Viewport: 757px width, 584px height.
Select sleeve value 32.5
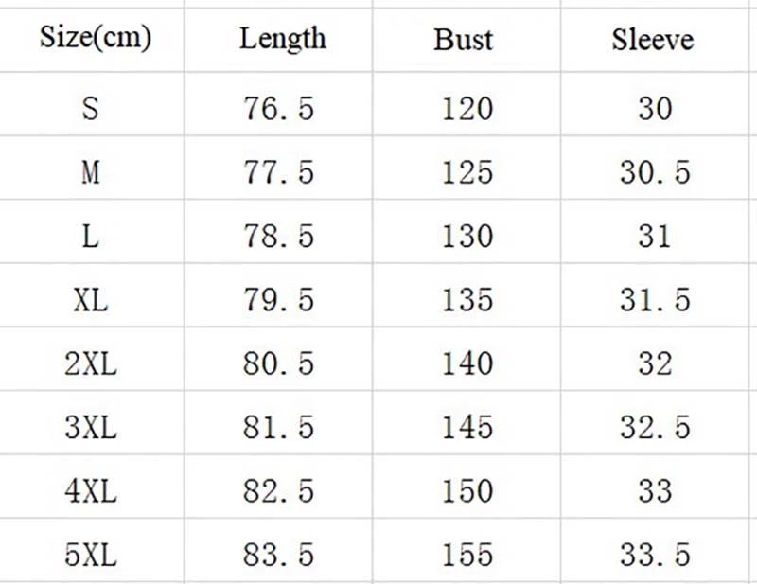pyautogui.click(x=655, y=427)
